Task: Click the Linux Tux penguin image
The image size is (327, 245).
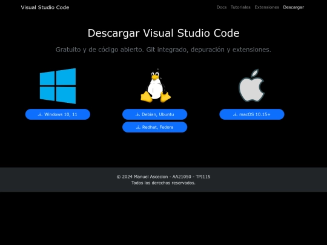Action: pos(156,86)
